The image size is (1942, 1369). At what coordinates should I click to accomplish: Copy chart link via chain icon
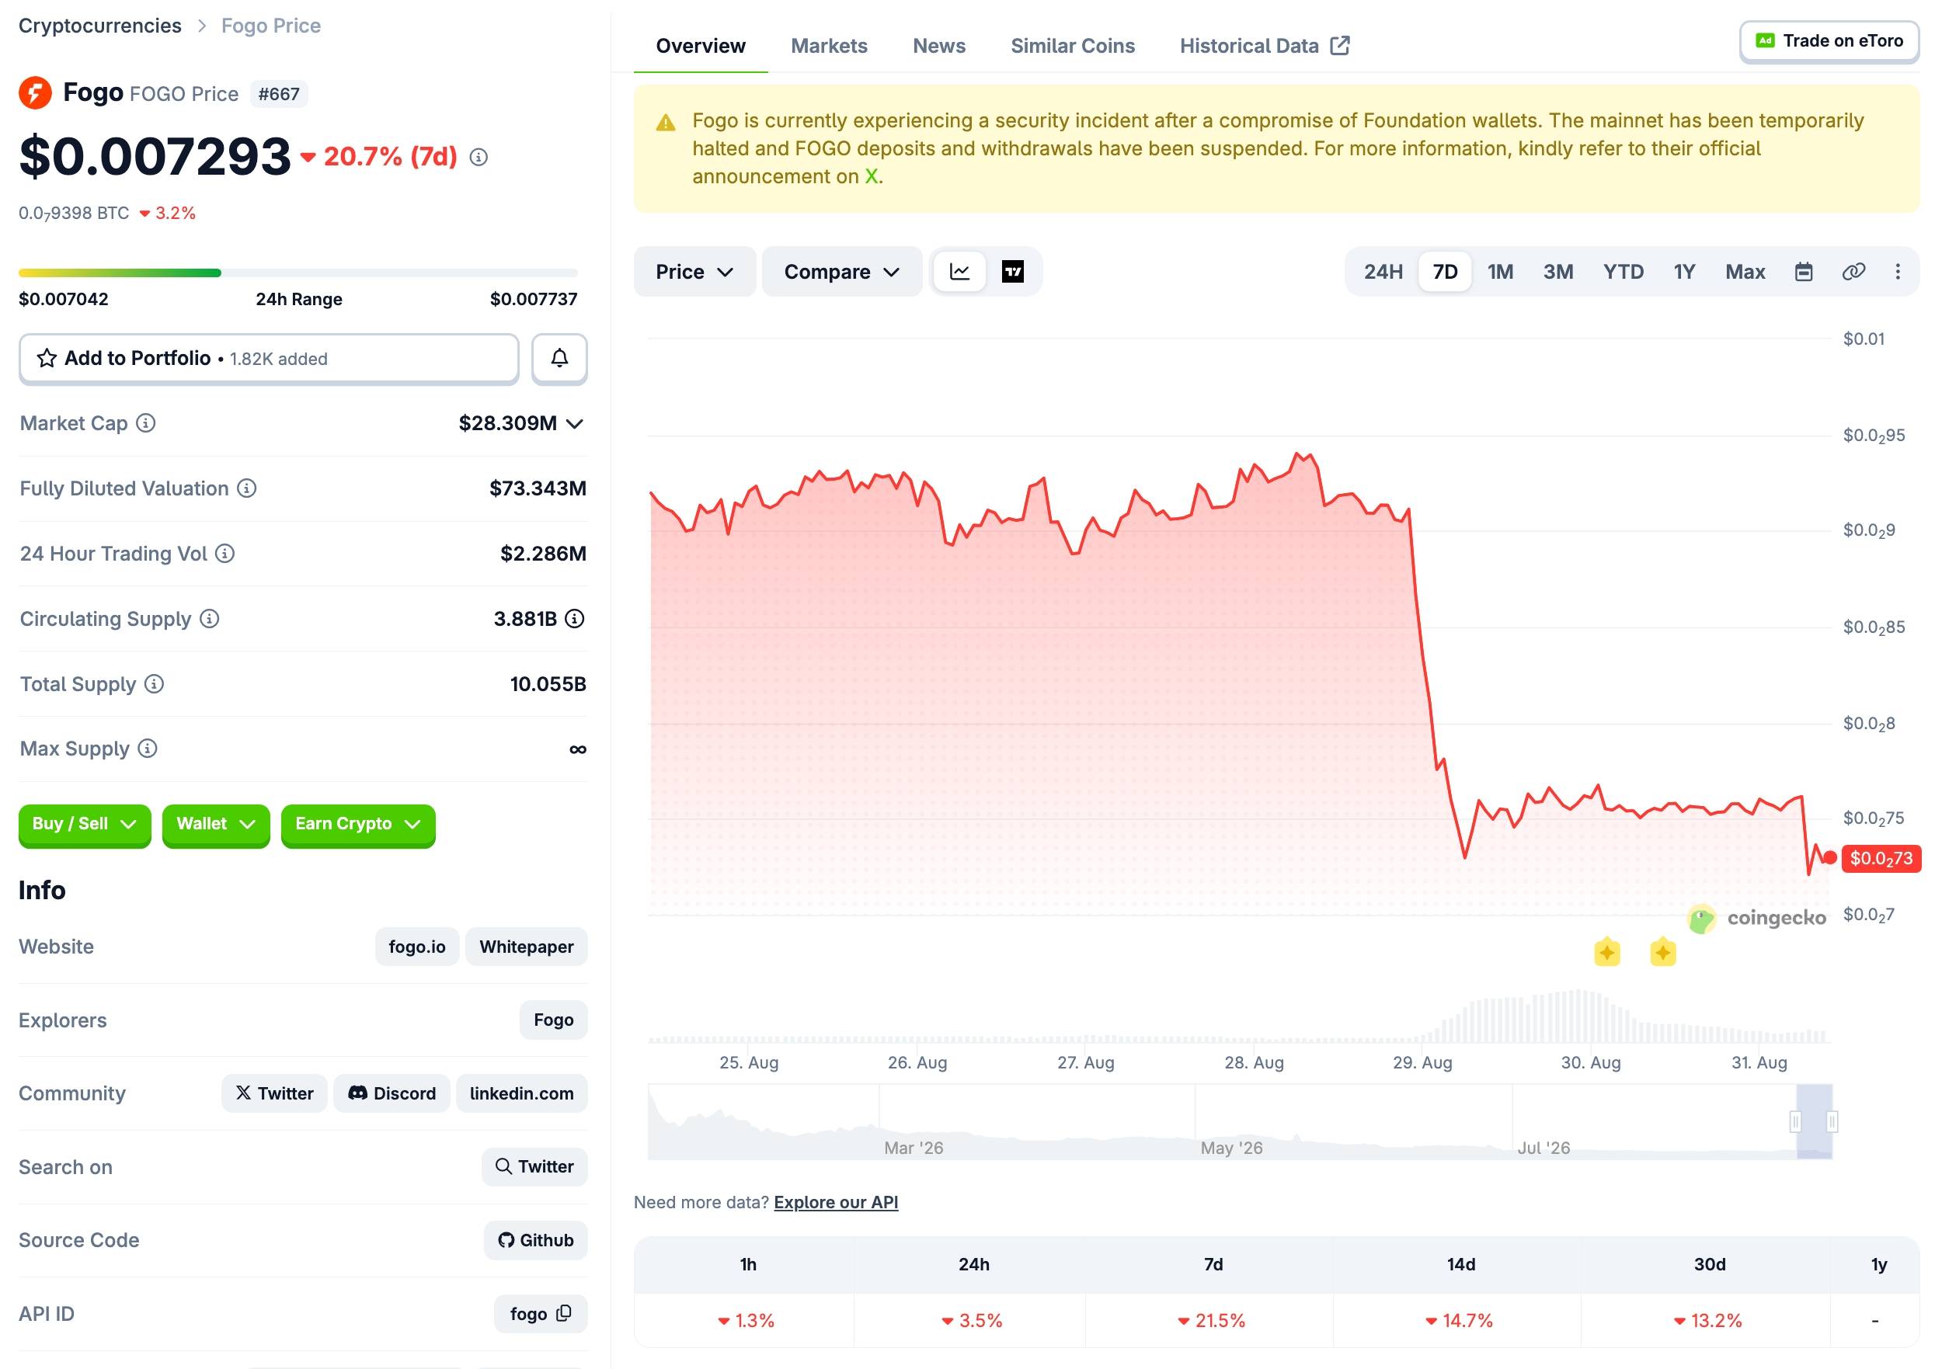1853,272
